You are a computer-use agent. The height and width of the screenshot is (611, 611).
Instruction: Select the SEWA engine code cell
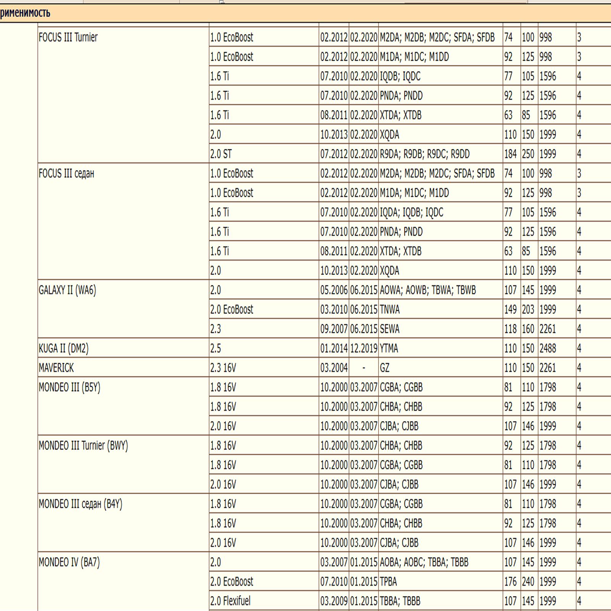[390, 329]
